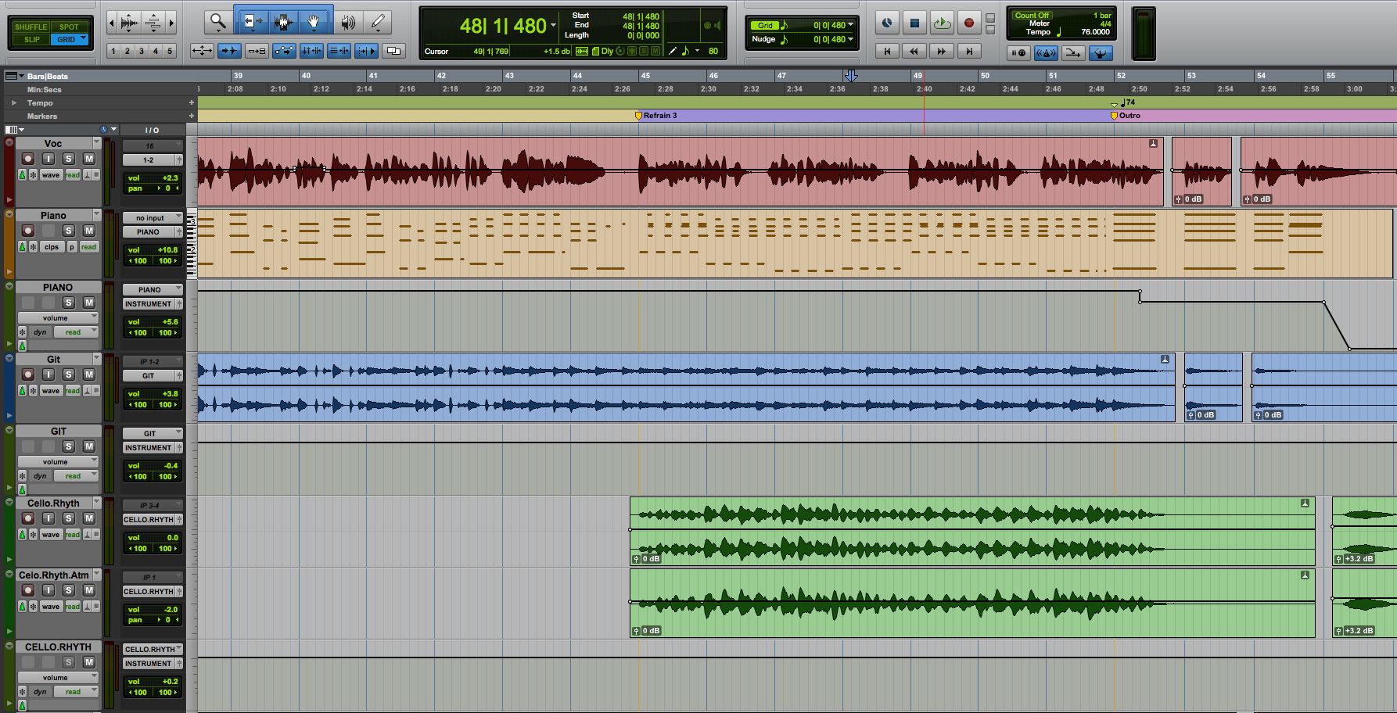This screenshot has height=713, width=1397.
Task: Open Voc track 'read' automation mode selector
Action: (x=73, y=175)
